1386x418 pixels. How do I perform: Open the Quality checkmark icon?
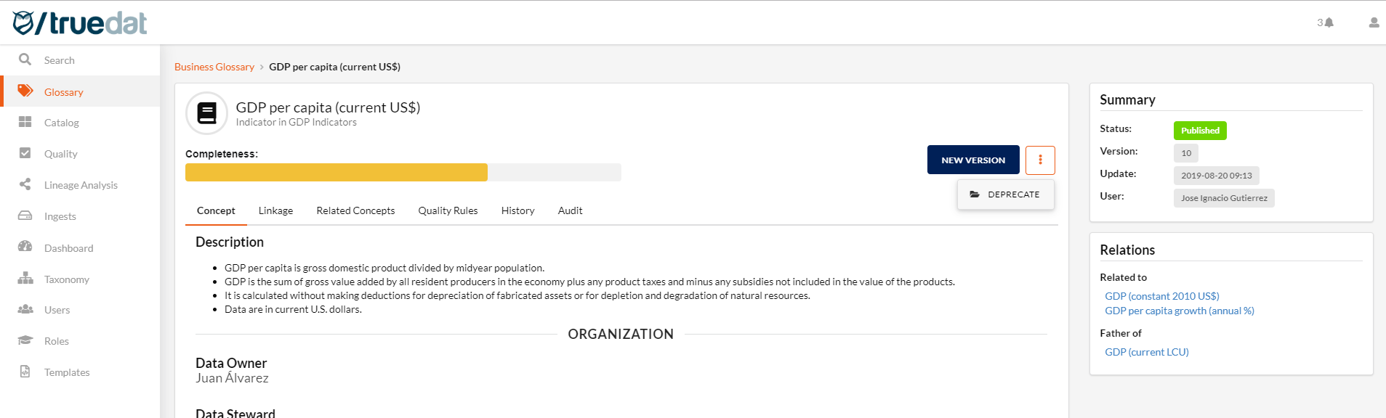click(25, 153)
